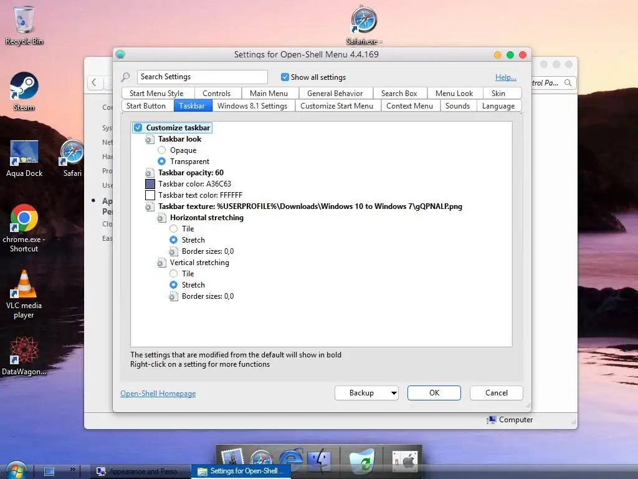Screen dimensions: 638x479
Task: Open the Aqua Dock desktop shortcut
Action: pyautogui.click(x=24, y=158)
